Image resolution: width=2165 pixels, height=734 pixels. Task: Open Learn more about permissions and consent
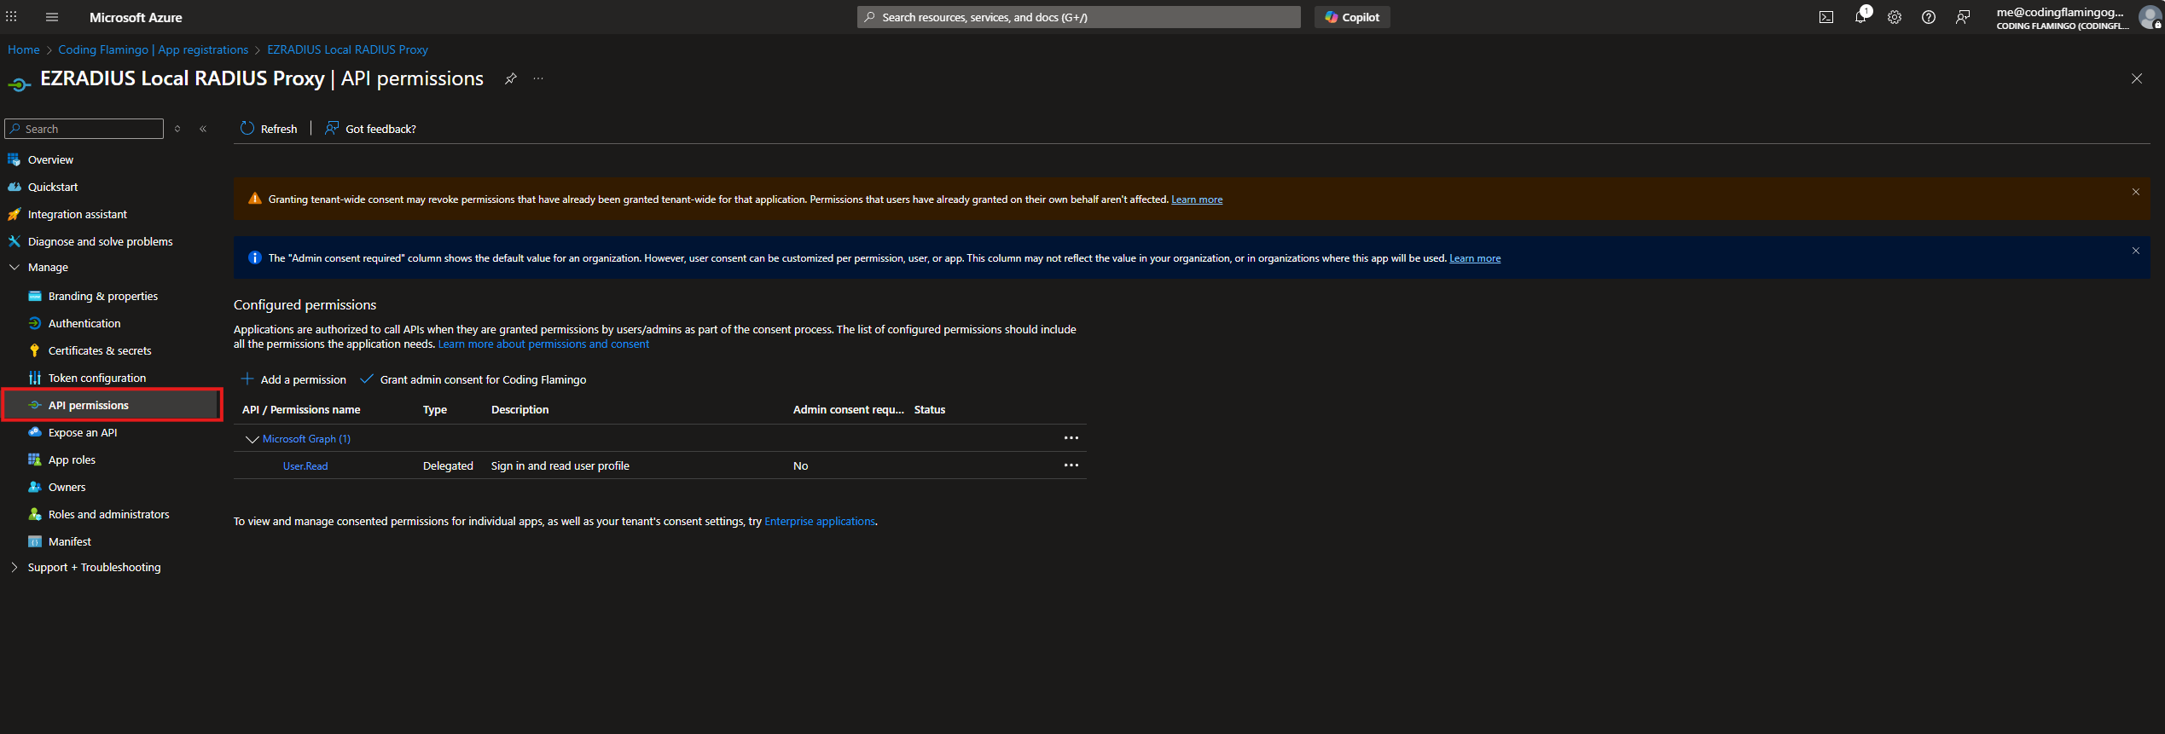pos(543,344)
